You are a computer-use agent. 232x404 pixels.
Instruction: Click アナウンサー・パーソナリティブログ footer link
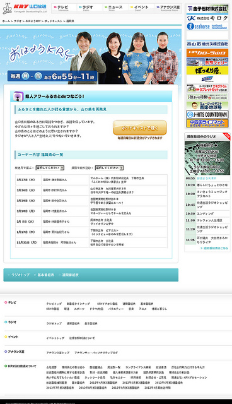click(x=96, y=352)
